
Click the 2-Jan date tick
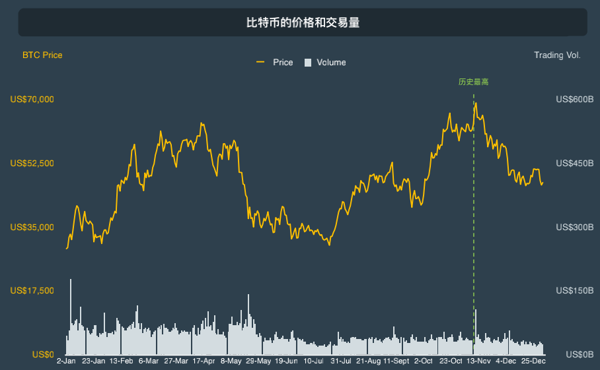[x=66, y=361]
